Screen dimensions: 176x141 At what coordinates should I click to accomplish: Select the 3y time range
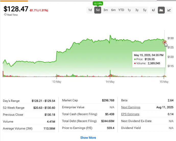pos(137,10)
